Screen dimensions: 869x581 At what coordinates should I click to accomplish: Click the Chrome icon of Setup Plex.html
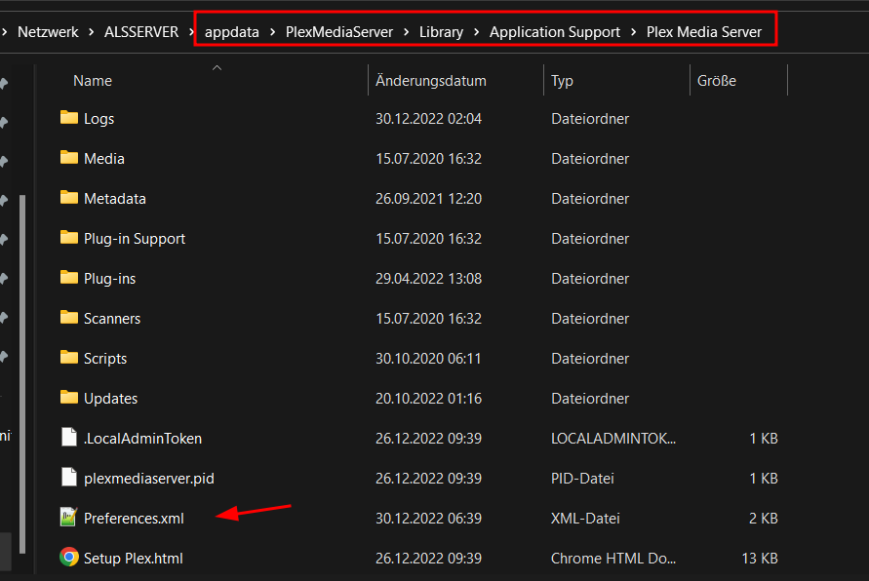(68, 558)
